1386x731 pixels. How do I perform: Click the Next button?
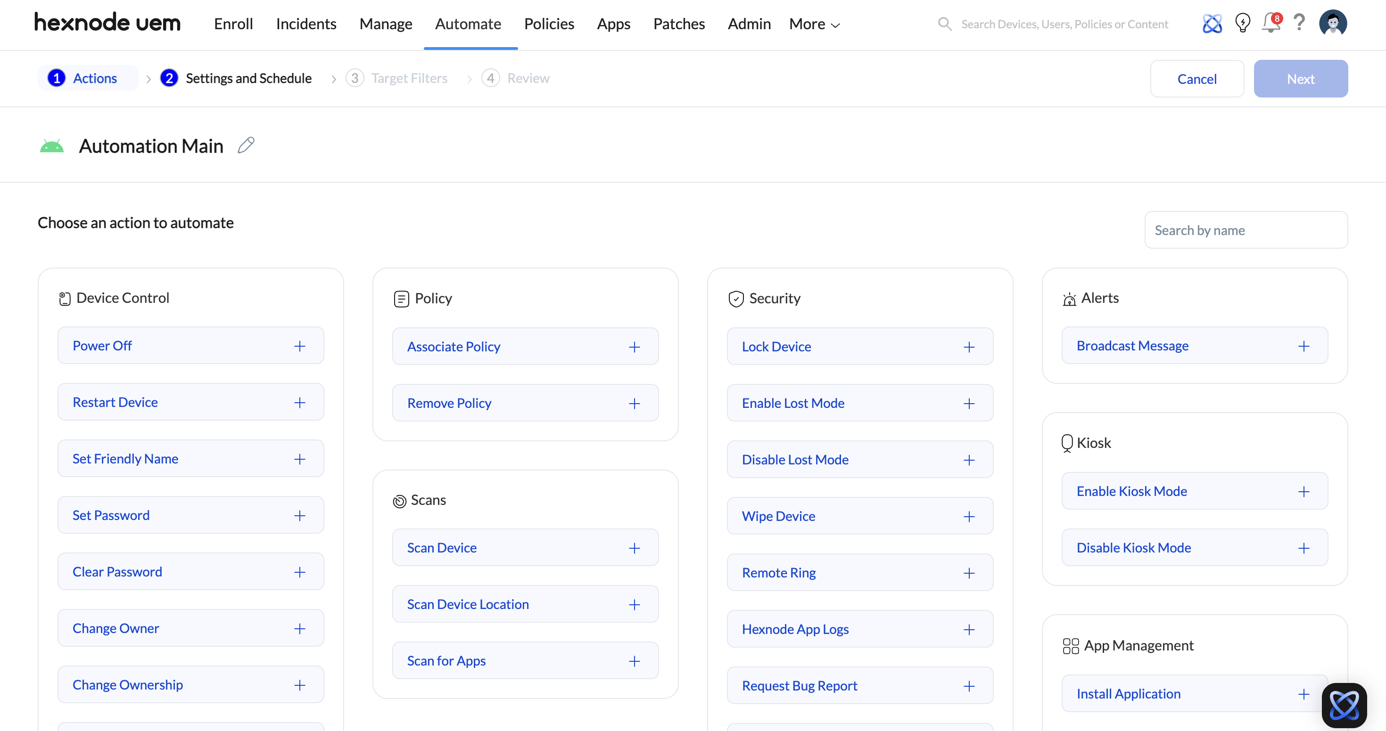coord(1301,79)
